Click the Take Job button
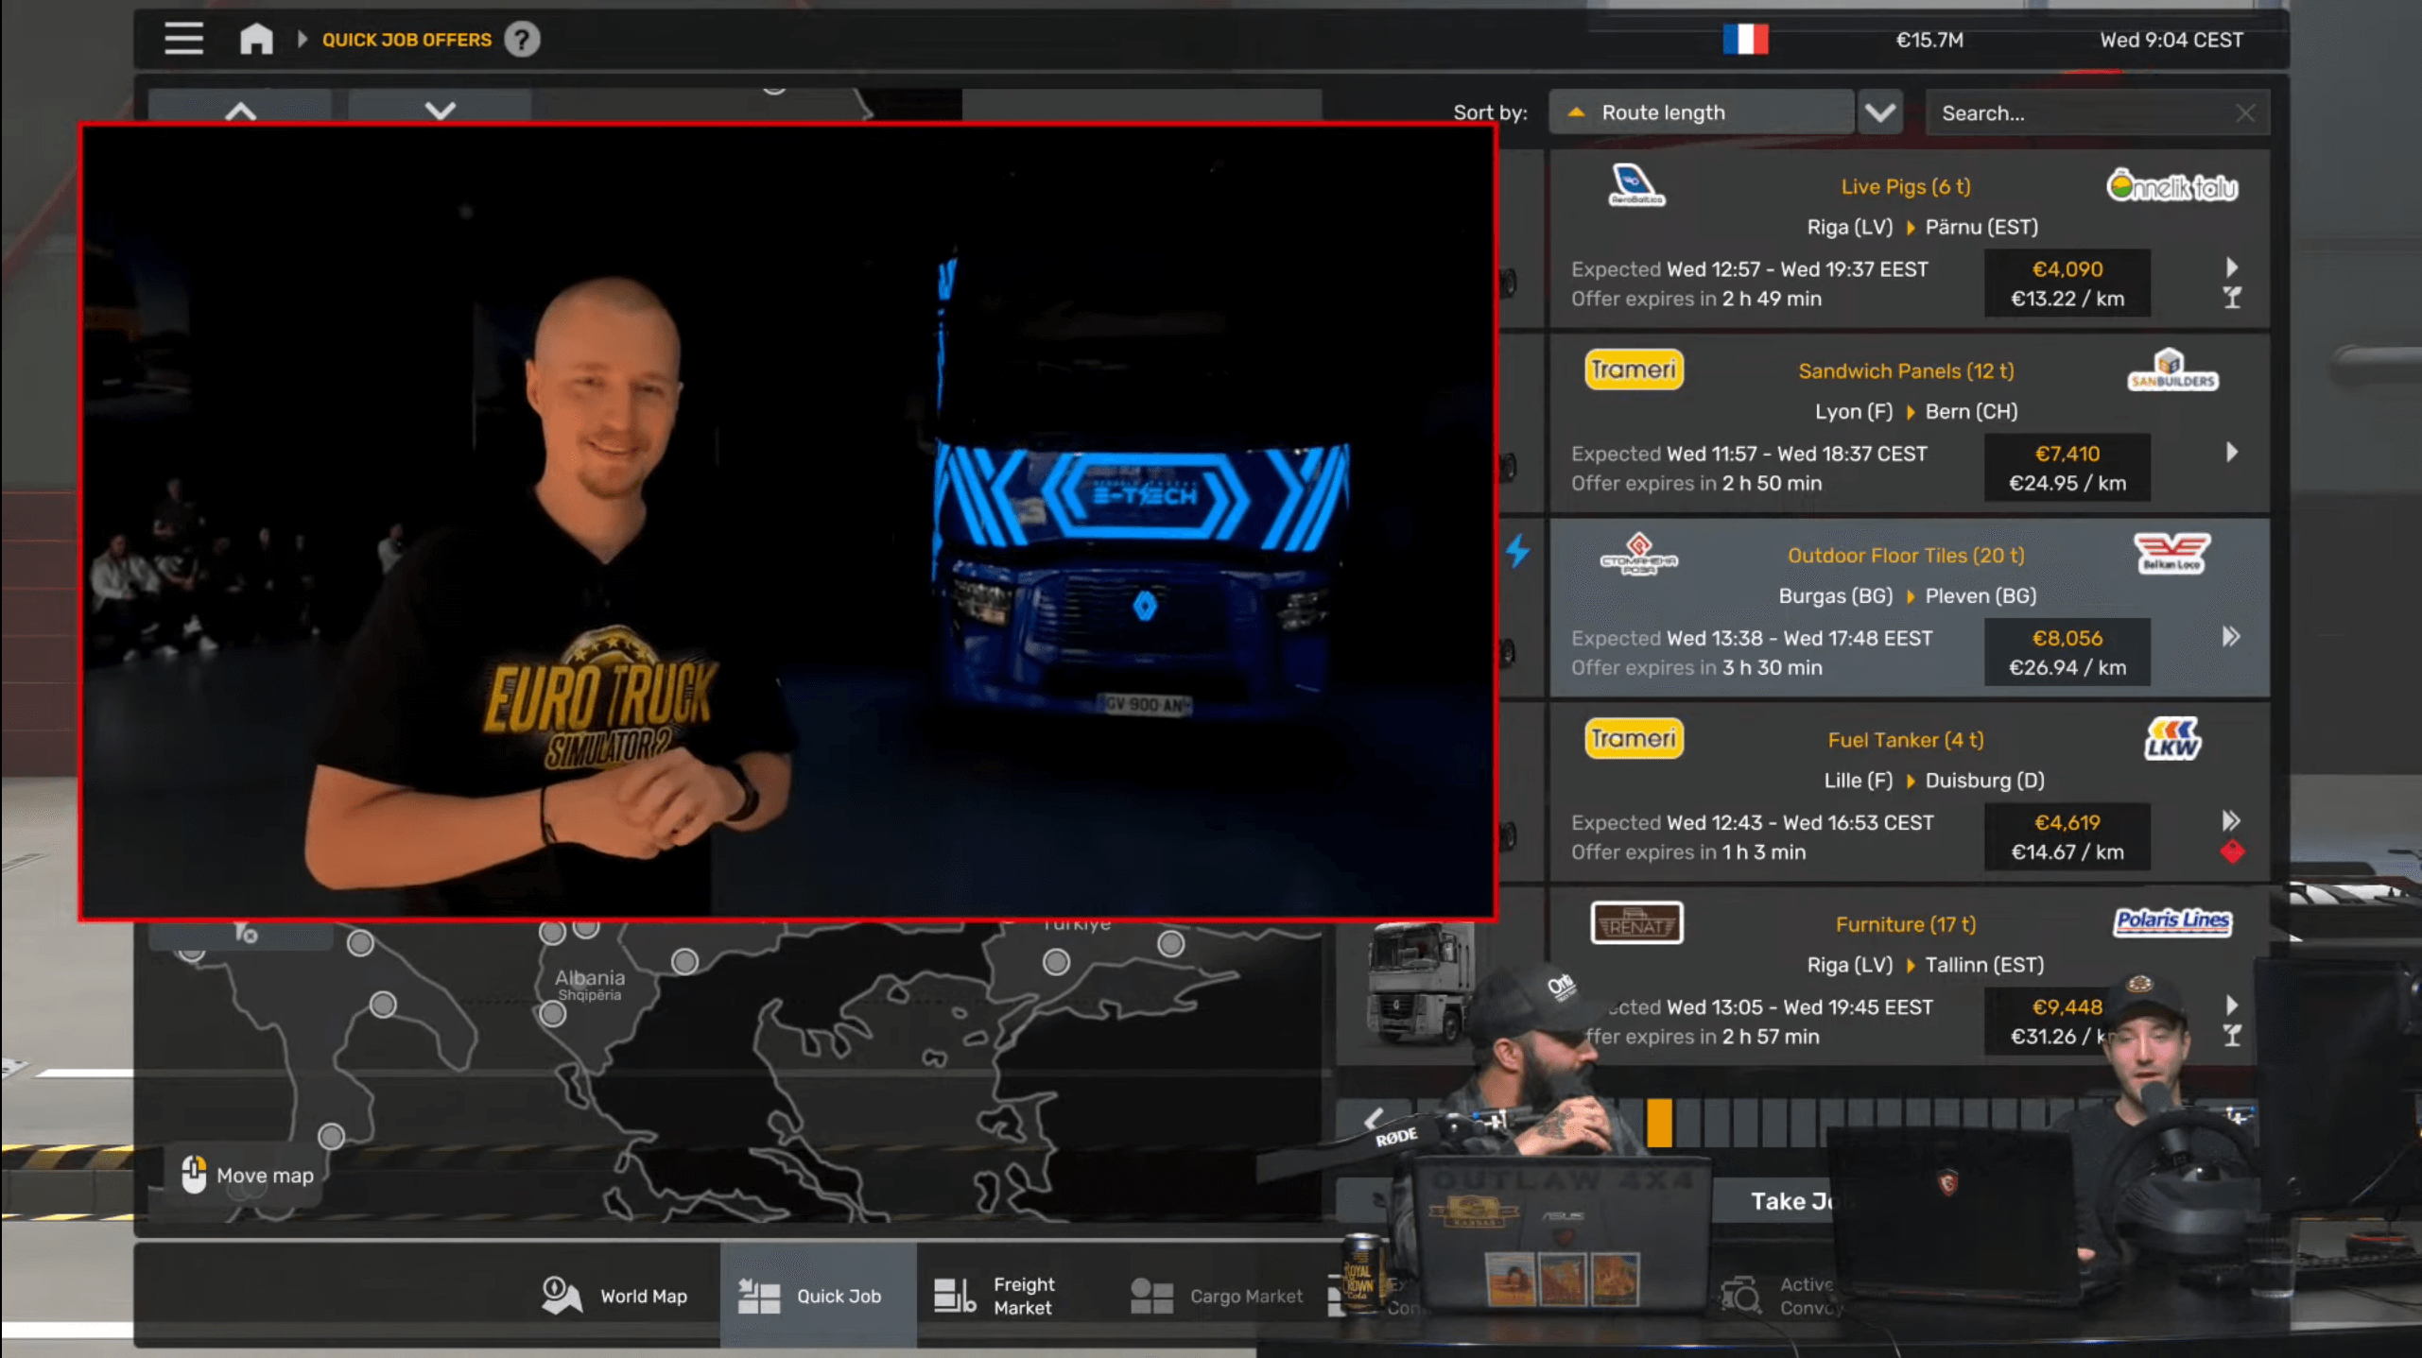Image resolution: width=2422 pixels, height=1358 pixels. tap(1793, 1201)
